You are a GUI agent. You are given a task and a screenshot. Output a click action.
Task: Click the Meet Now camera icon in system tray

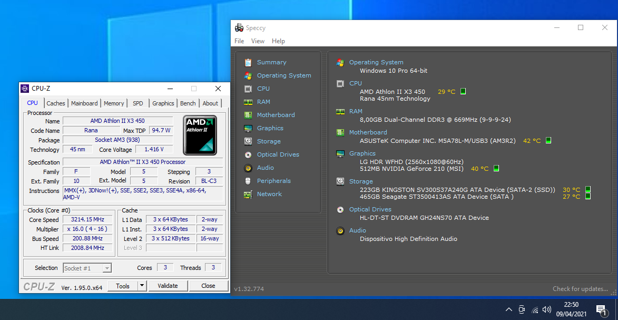(522, 309)
